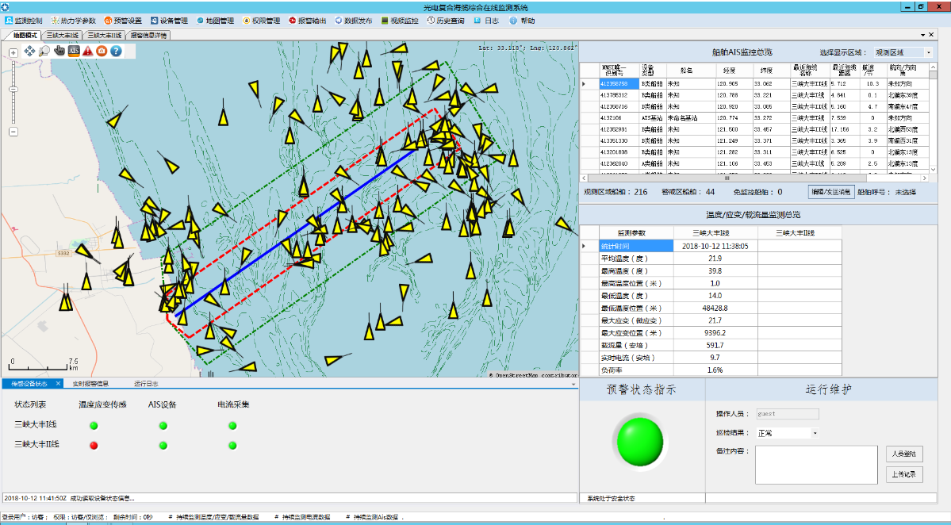Click the large green 预警状态指示 light
Viewport: 951px width, 525px height.
coord(640,442)
